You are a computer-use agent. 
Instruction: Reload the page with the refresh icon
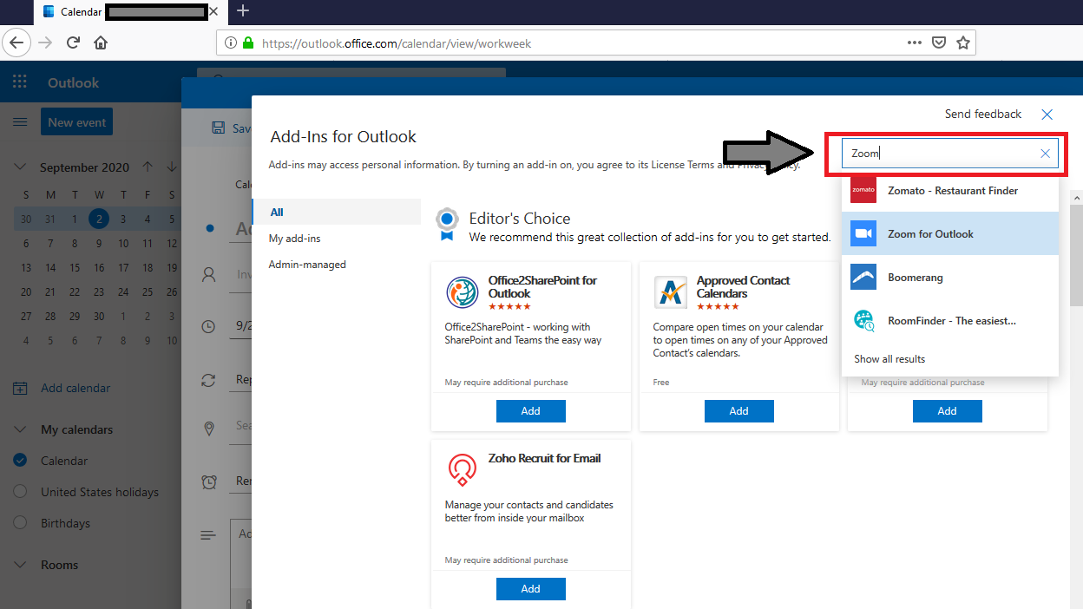pyautogui.click(x=74, y=43)
